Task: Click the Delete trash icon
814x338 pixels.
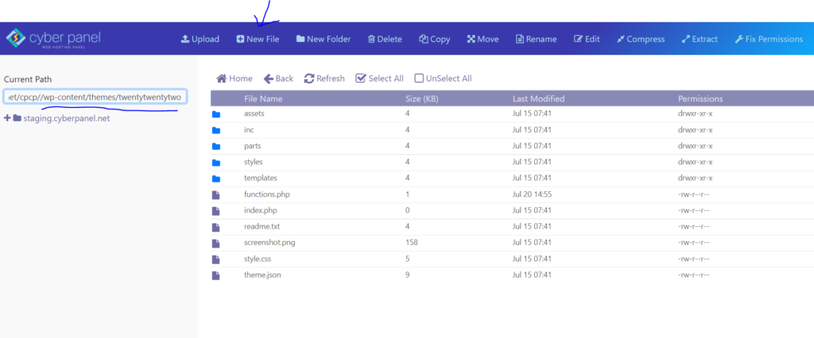Action: click(371, 39)
